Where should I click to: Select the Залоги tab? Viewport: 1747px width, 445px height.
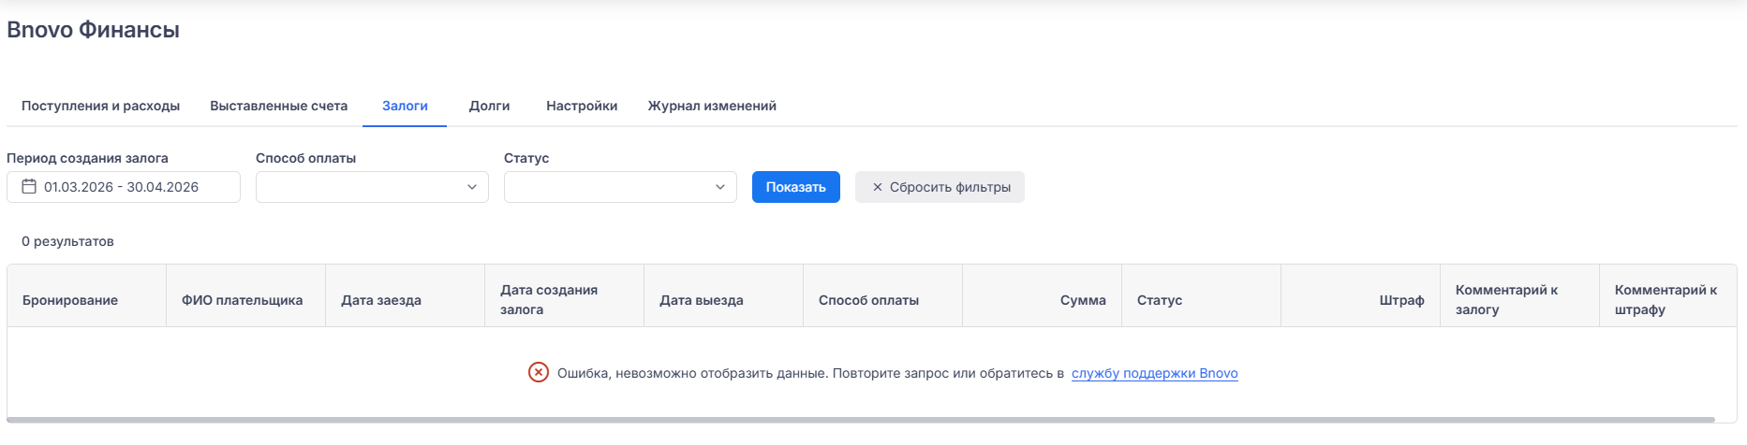tap(405, 106)
